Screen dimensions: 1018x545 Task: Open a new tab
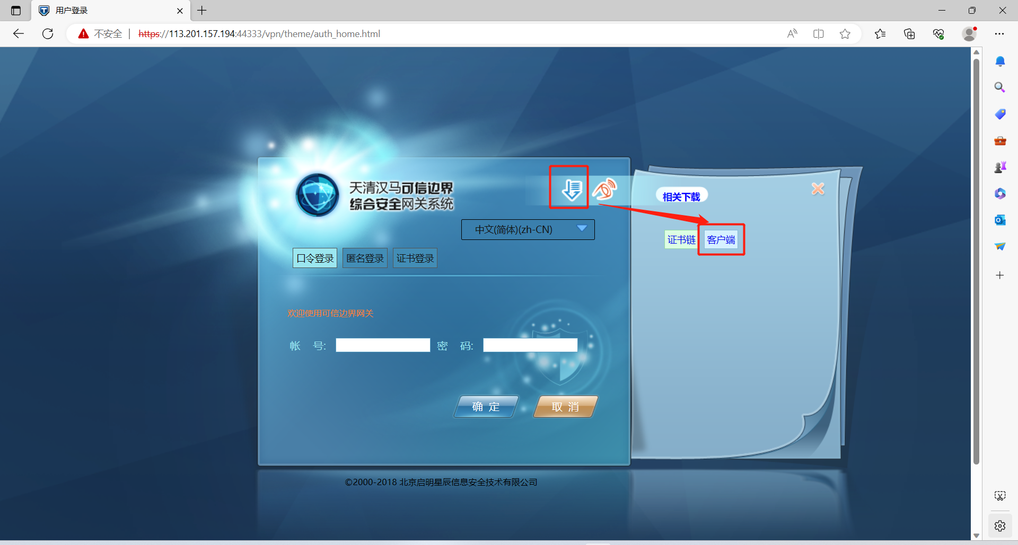click(202, 11)
